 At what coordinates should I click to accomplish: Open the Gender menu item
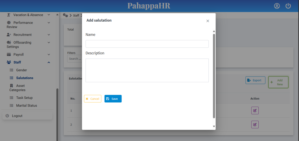point(21,70)
